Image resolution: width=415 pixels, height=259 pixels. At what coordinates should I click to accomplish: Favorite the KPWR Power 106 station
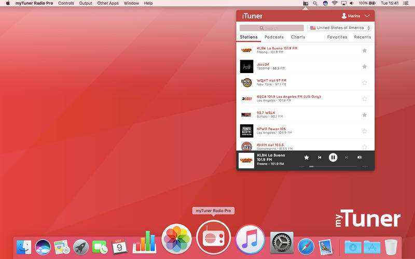[x=365, y=131]
